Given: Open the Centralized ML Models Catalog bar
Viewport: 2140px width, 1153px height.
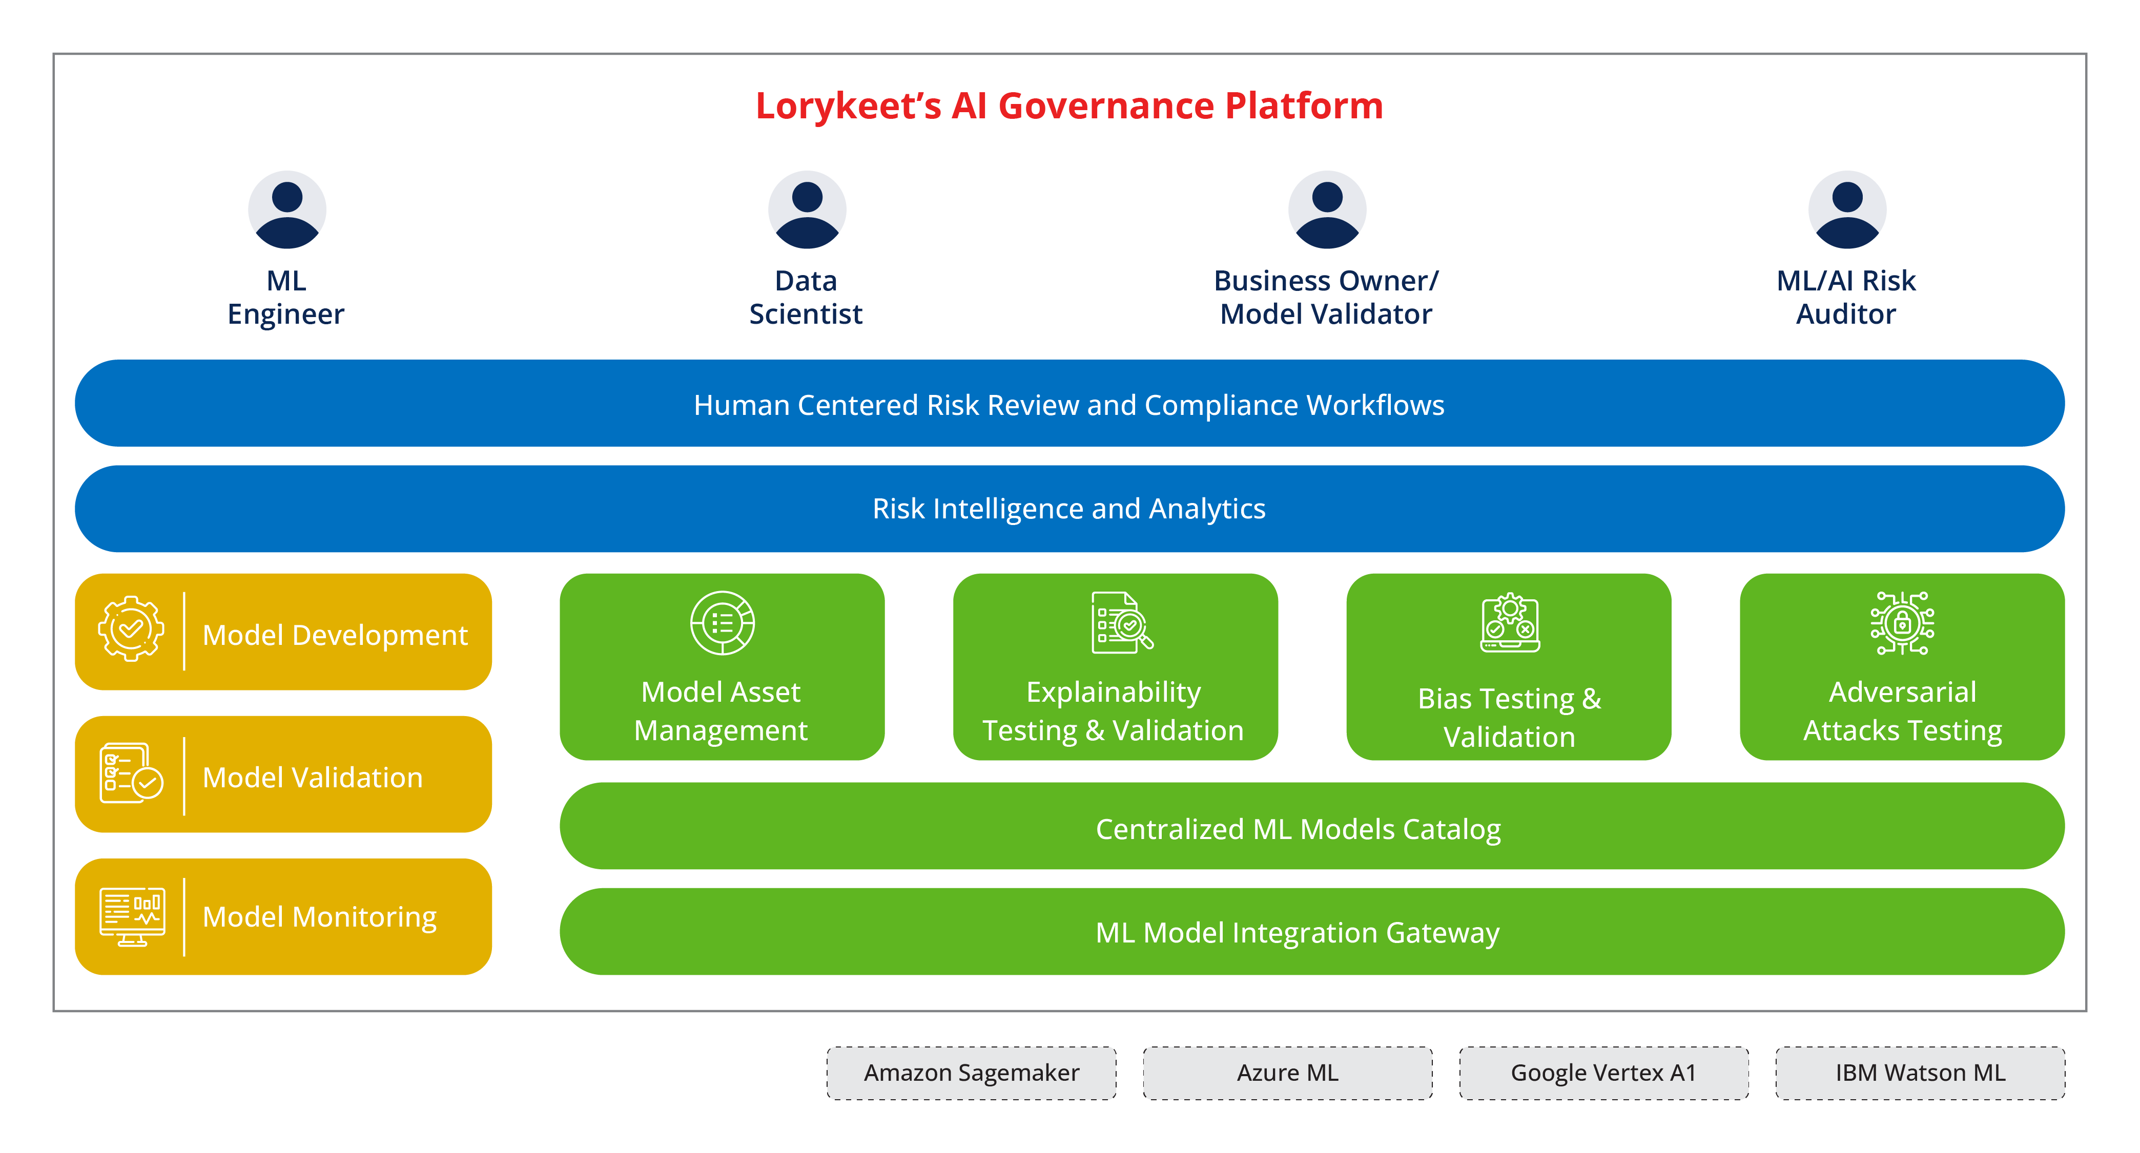Looking at the screenshot, I should coord(1312,826).
